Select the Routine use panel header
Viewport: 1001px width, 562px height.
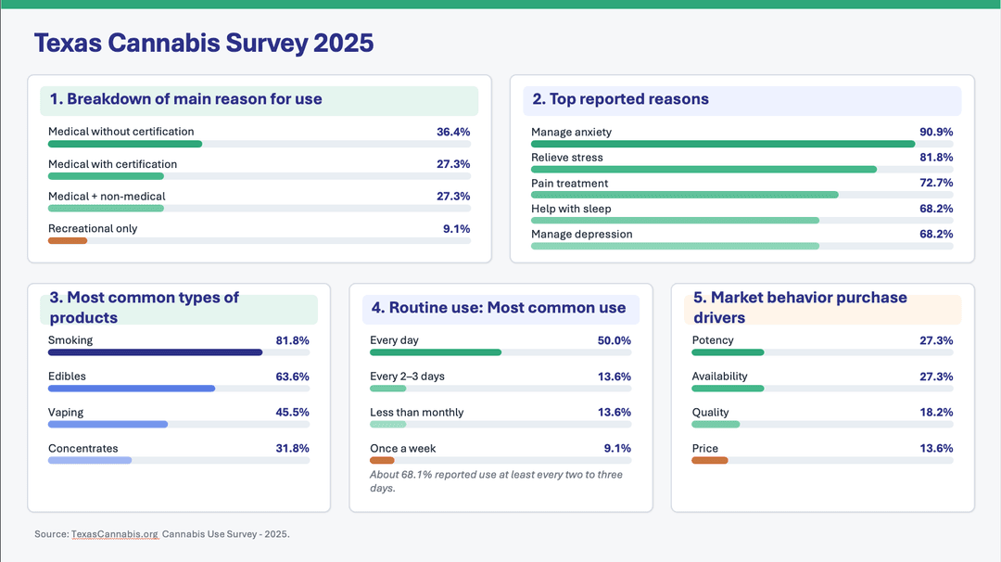pyautogui.click(x=500, y=307)
